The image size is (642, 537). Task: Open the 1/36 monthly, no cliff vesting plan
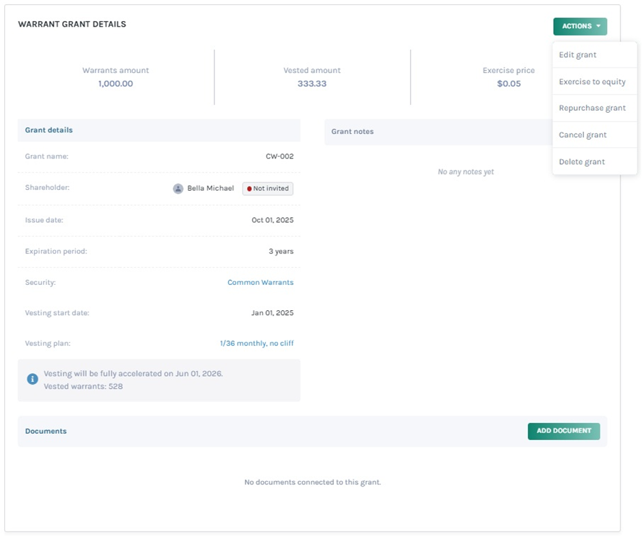256,344
